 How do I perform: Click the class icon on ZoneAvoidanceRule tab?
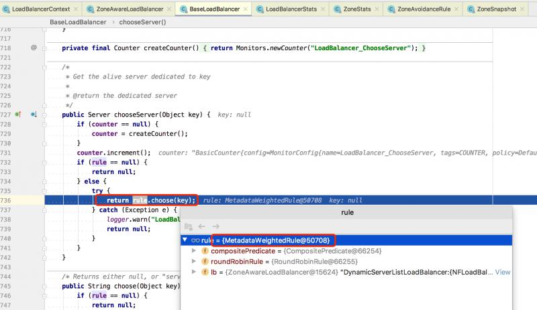tap(391, 9)
